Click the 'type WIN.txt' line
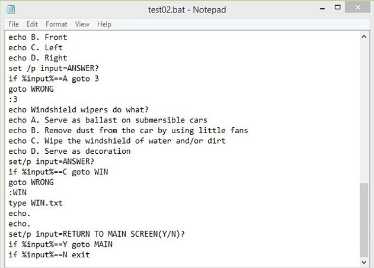 (36, 203)
